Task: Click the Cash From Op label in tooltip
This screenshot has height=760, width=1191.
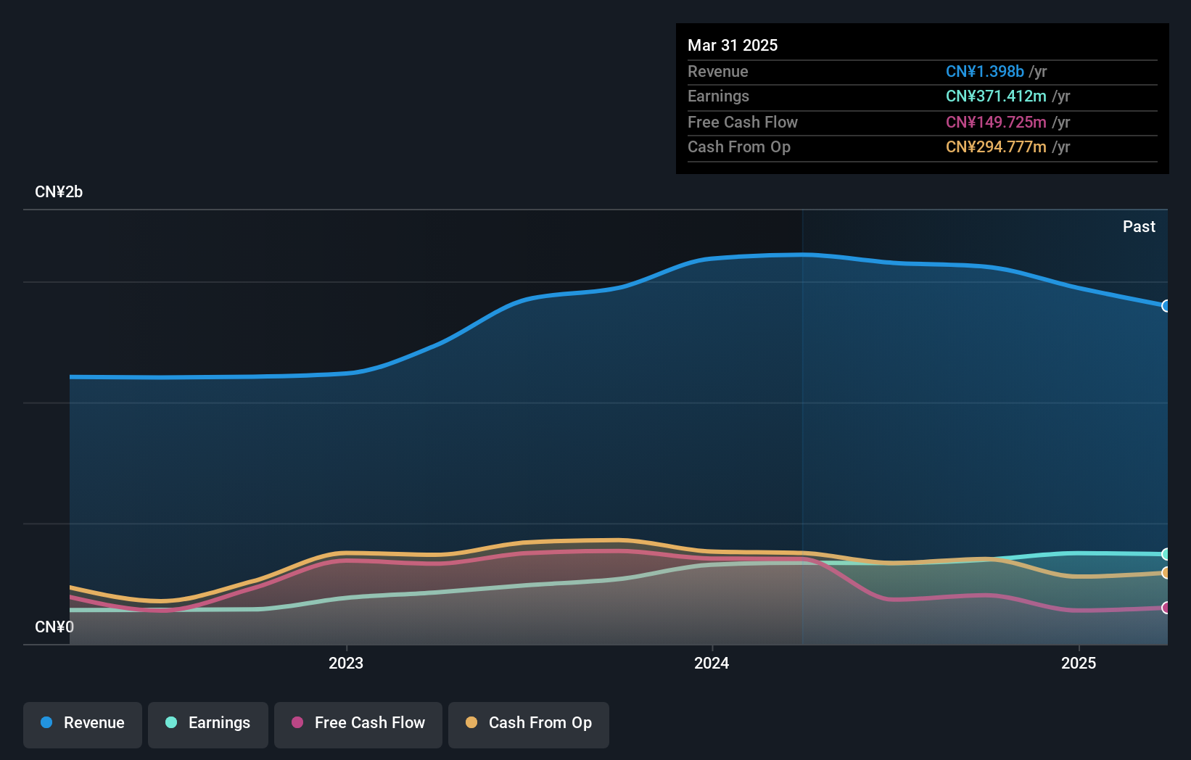Action: [739, 146]
